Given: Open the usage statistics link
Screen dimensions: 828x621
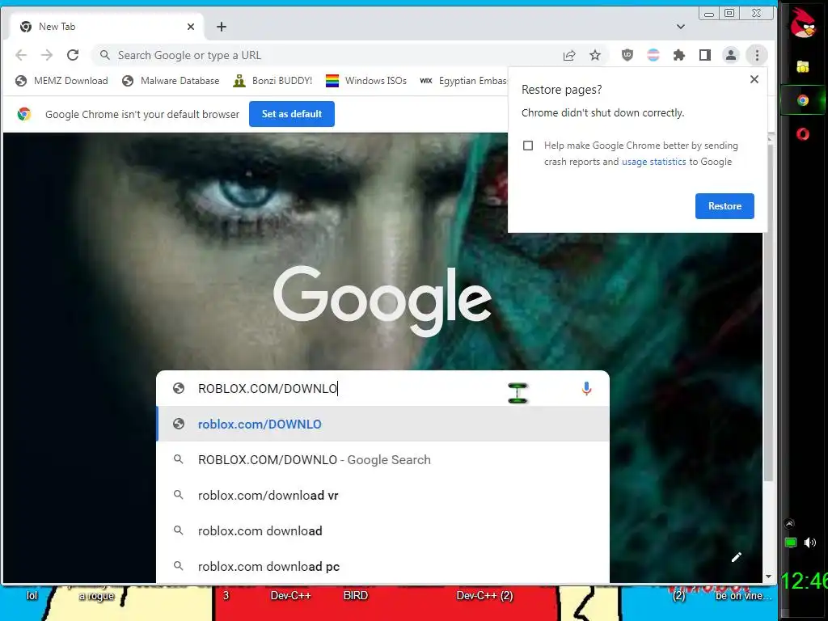Looking at the screenshot, I should point(653,162).
